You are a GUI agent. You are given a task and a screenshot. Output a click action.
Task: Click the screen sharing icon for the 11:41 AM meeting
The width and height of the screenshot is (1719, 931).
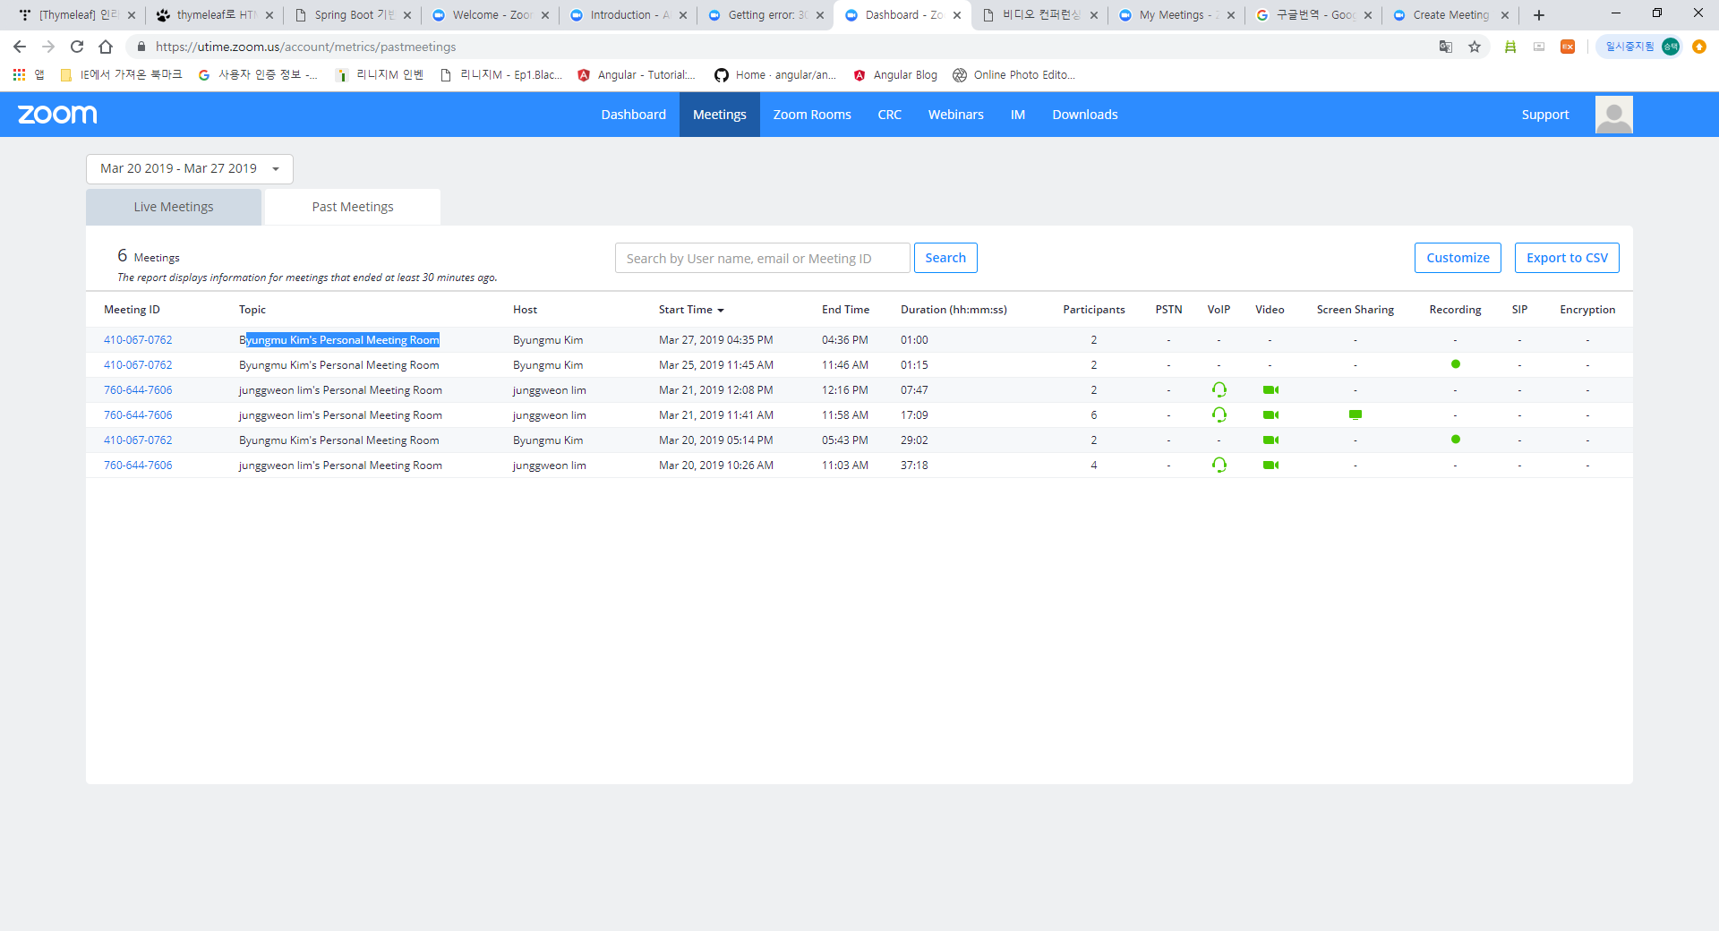[1356, 414]
